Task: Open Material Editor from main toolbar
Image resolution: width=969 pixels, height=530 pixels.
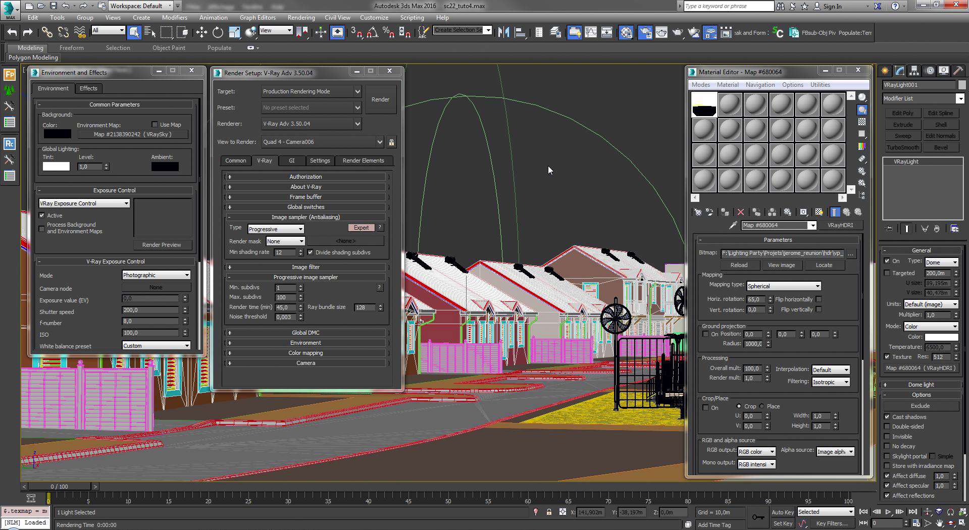Action: tap(626, 33)
